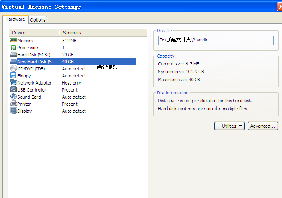Select the Printer row label
282x198 pixels.
(24, 104)
